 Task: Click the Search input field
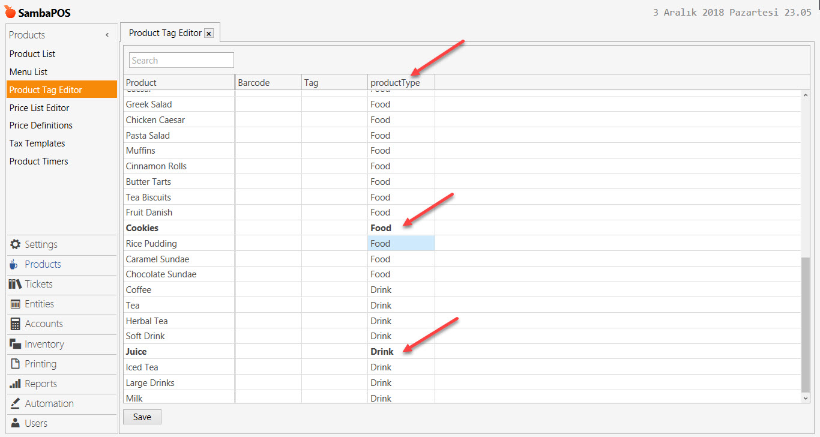(x=181, y=60)
